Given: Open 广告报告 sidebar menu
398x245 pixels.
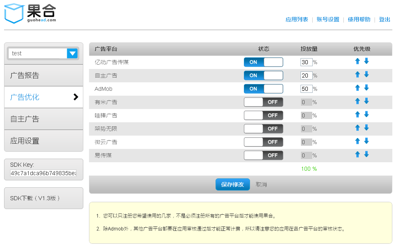Looking at the screenshot, I should click(44, 75).
